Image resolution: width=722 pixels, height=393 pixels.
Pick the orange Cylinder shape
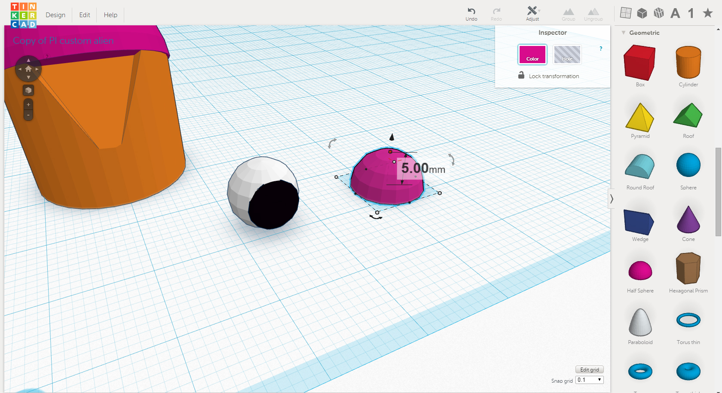point(688,63)
